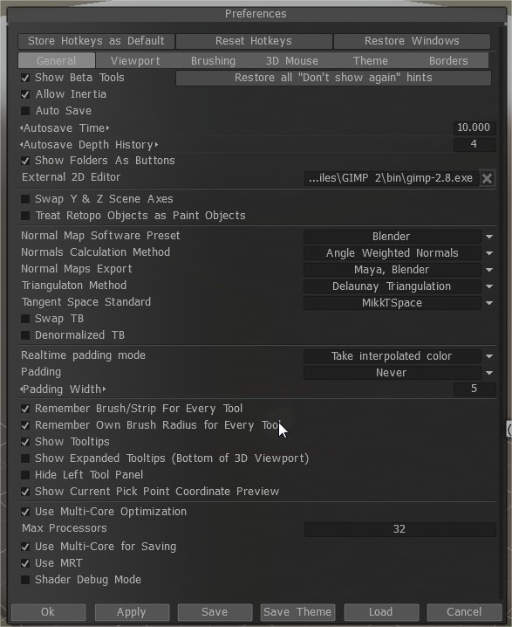
Task: Expand the Tangent Space Standard dropdown
Action: [392, 303]
